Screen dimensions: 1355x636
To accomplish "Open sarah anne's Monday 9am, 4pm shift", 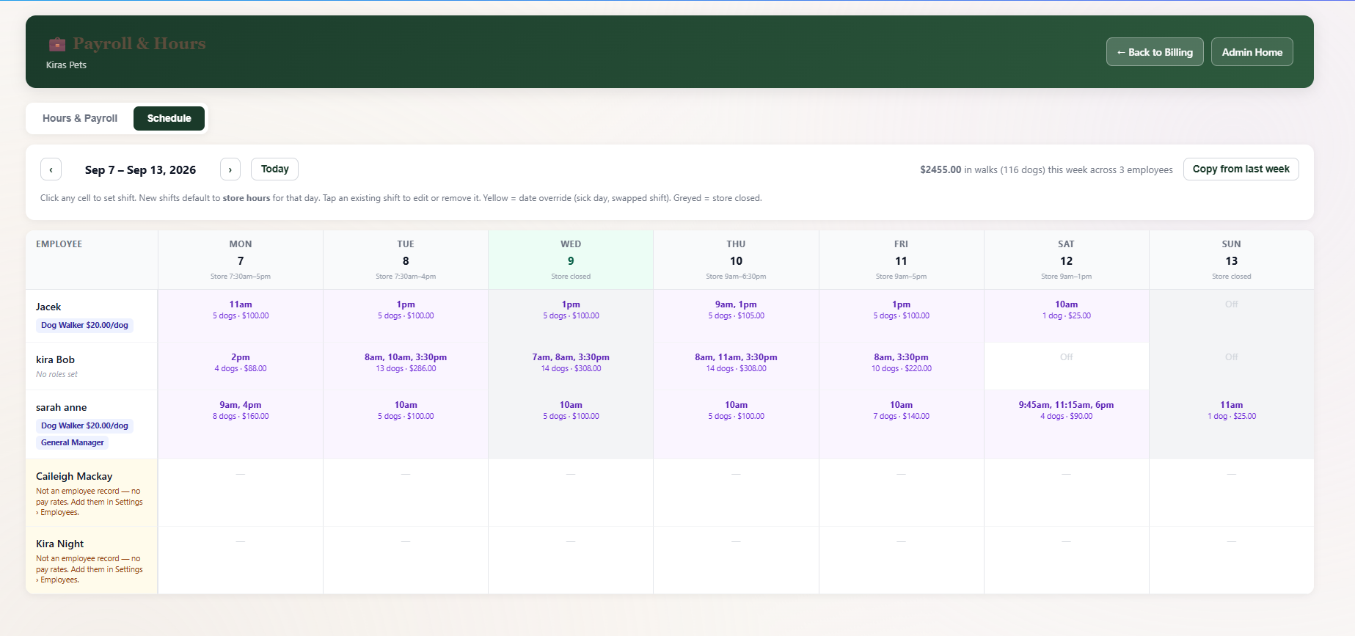I will pos(241,424).
